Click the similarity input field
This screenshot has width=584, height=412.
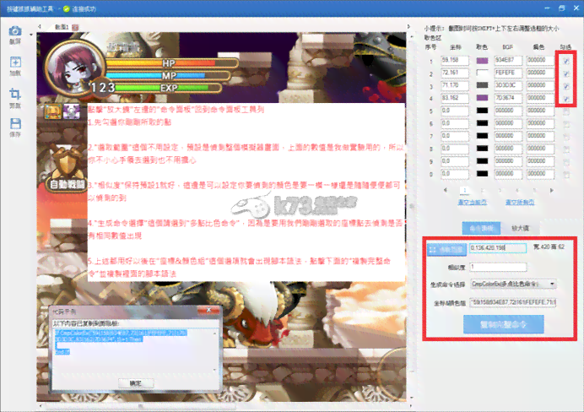[x=498, y=267]
